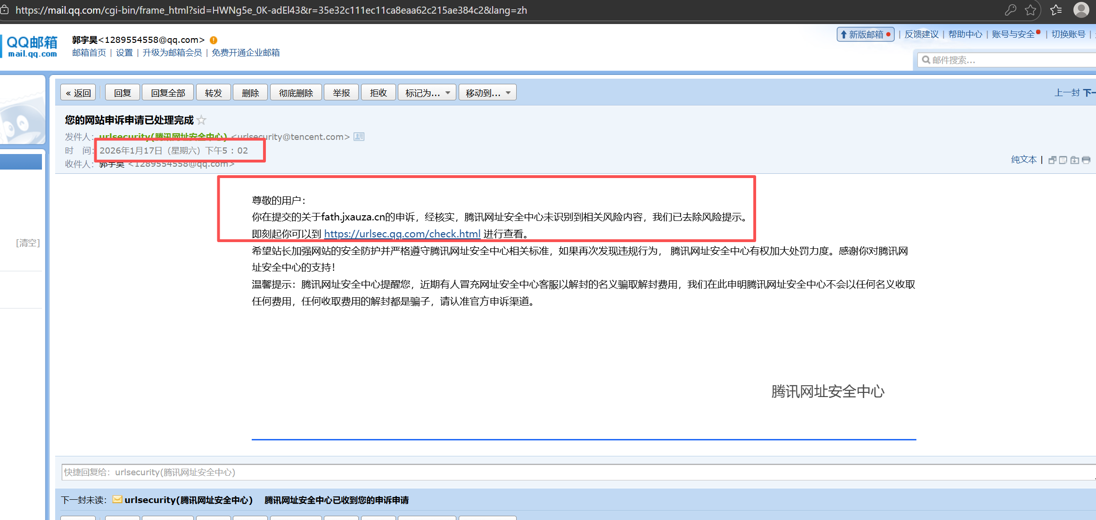Open the email in a new window icon
Image resolution: width=1096 pixels, height=520 pixels.
[1052, 160]
